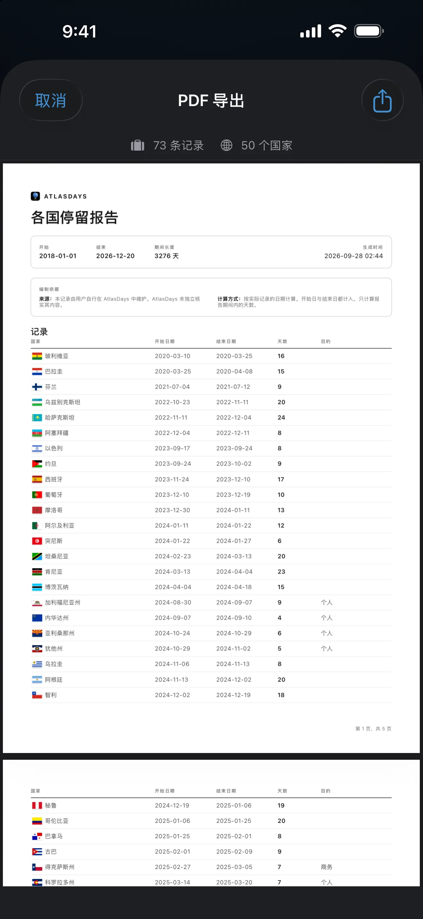Tap the 肯尼亚 end date 2024-04-04
This screenshot has height=919, width=423.
[234, 572]
